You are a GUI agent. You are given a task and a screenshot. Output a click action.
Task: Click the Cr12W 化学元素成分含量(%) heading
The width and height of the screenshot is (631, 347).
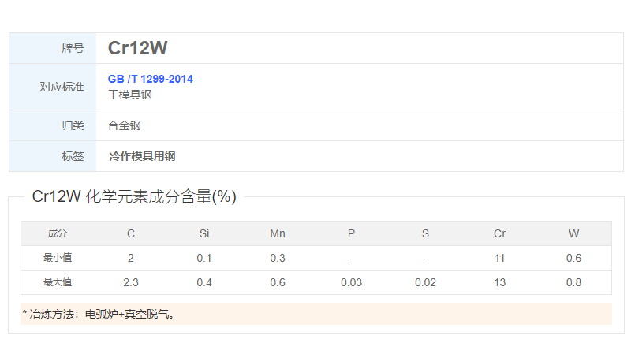point(134,197)
